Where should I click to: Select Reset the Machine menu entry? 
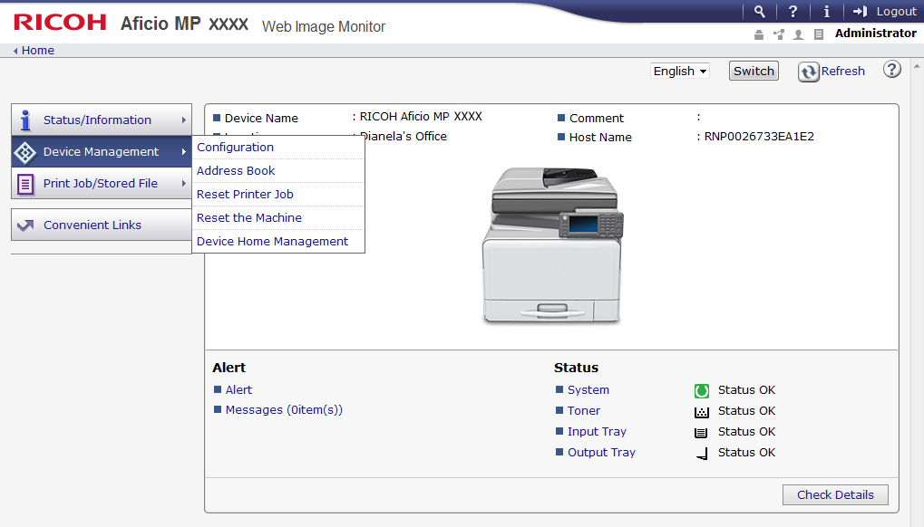coord(249,218)
